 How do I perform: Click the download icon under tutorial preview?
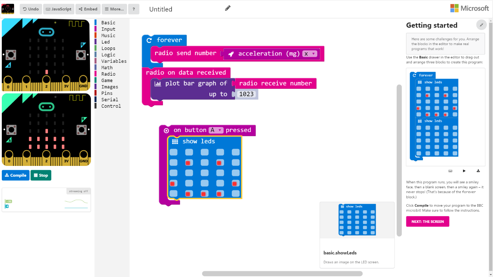click(478, 171)
